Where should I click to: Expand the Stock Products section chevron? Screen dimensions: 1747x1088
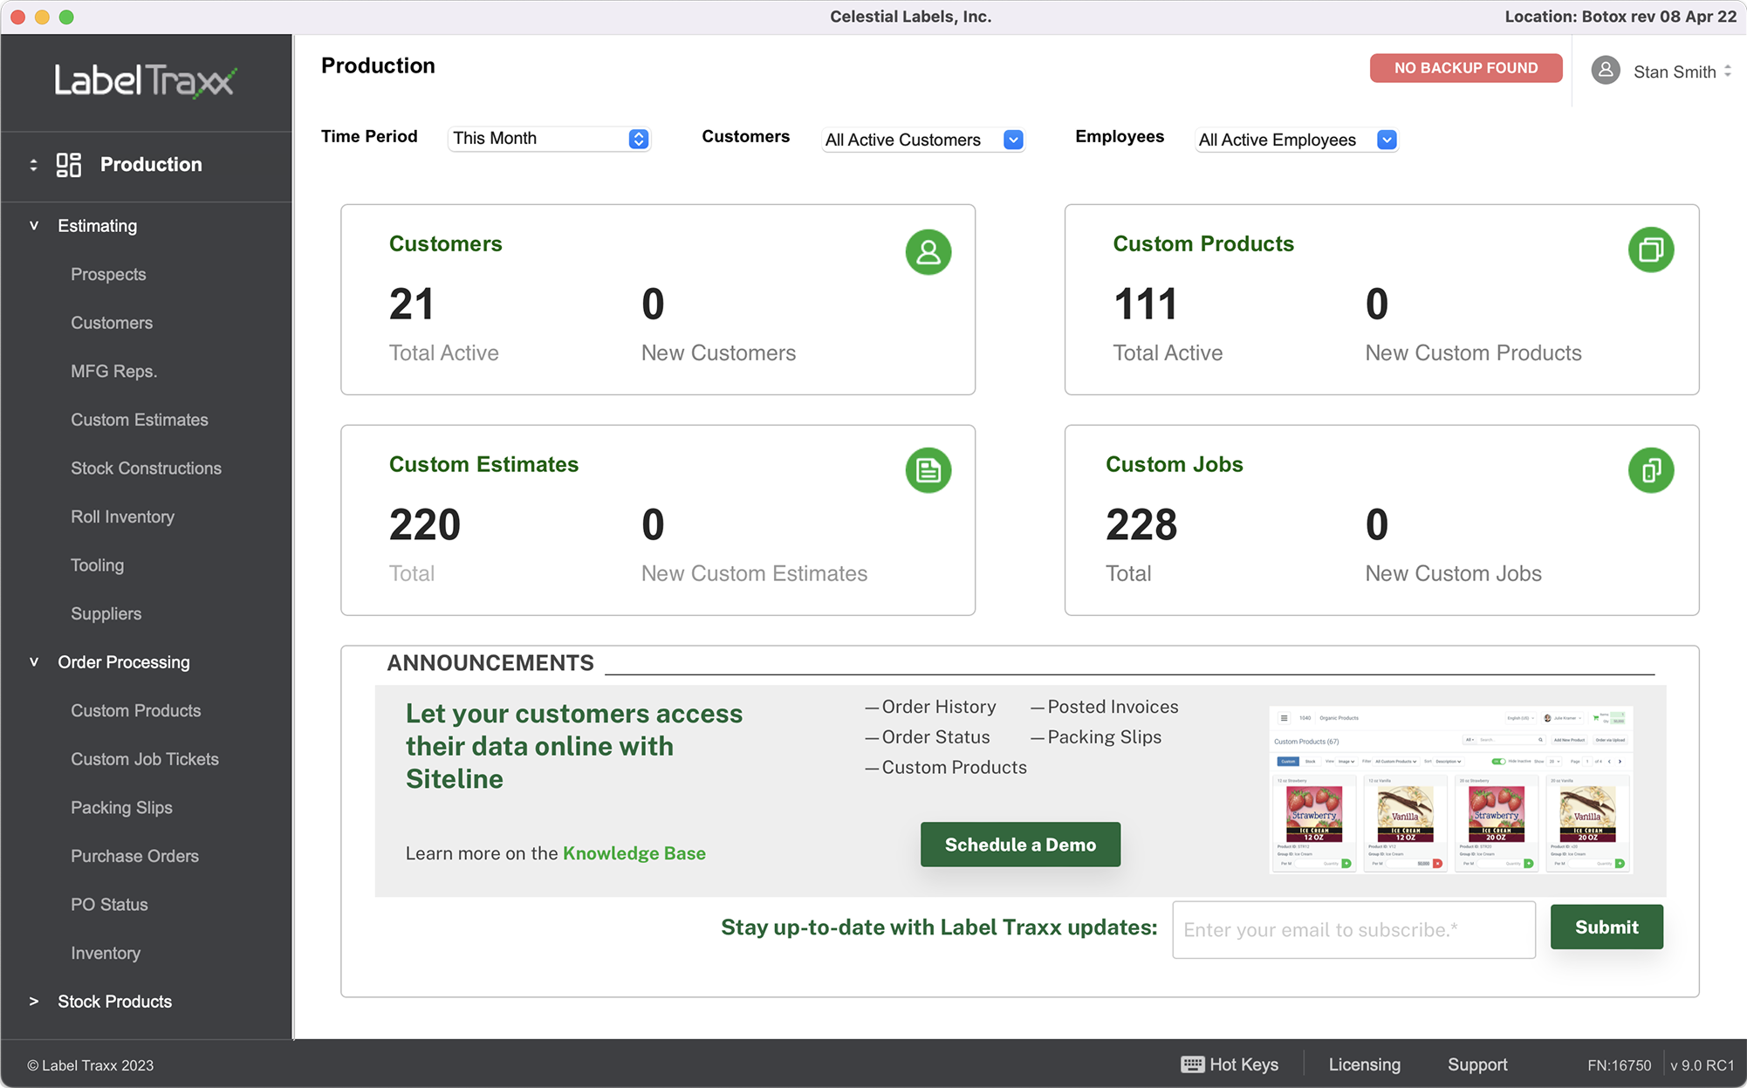[x=34, y=1002]
